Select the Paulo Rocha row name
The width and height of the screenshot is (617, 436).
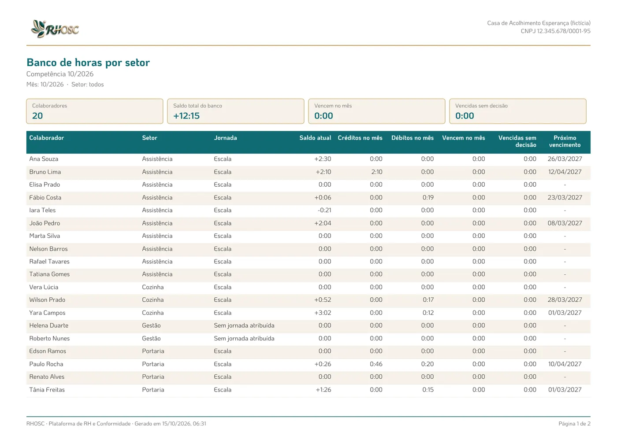point(46,364)
